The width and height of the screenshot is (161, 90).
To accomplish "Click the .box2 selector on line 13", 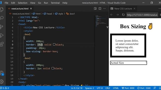I will (27, 58).
